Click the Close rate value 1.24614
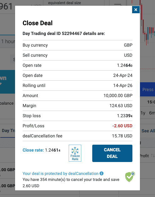 (52, 150)
